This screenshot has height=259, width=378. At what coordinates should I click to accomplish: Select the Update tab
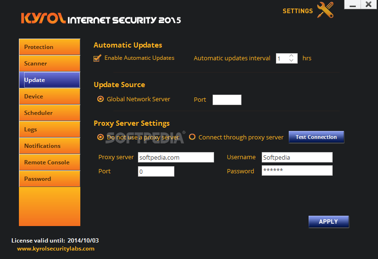(x=50, y=80)
